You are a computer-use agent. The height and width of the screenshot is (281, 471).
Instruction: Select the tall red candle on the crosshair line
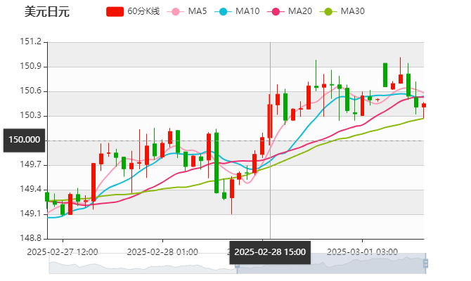pyautogui.click(x=270, y=119)
